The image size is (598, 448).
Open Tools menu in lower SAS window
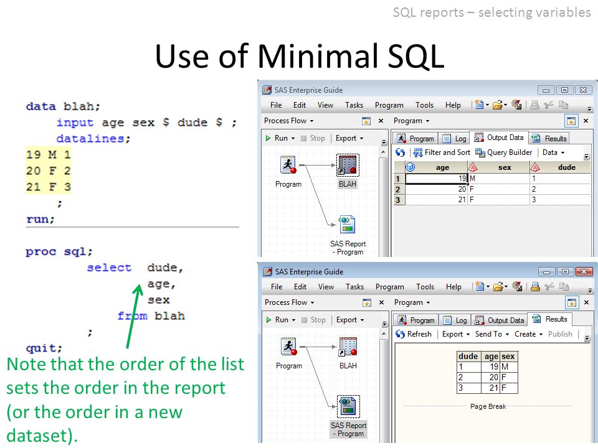425,287
